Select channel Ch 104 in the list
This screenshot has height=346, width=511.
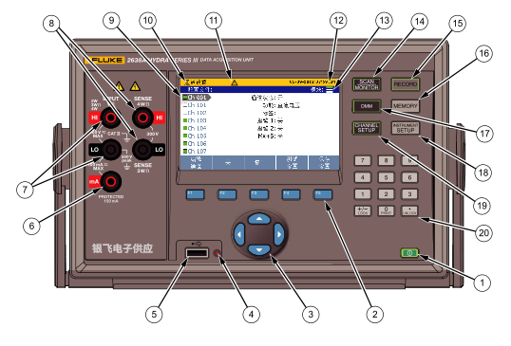195,128
